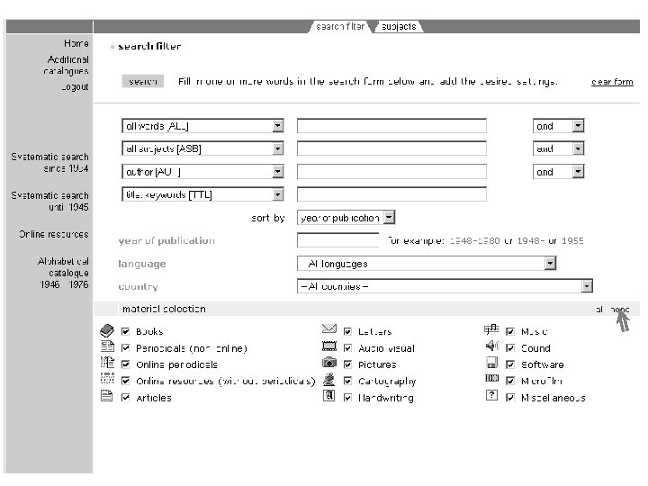Screen dimensions: 648x486
Task: Click the year of publication input field
Action: tap(338, 240)
